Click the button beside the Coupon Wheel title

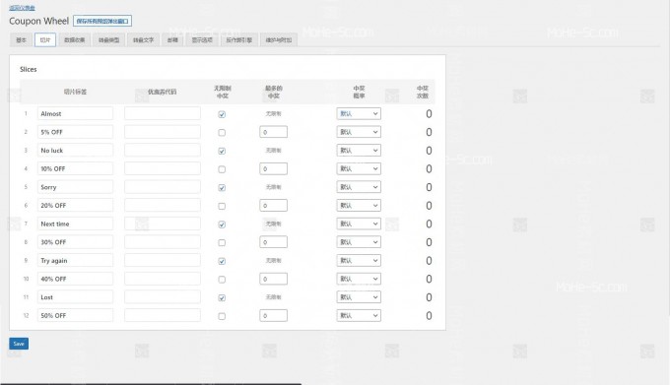[x=102, y=21]
